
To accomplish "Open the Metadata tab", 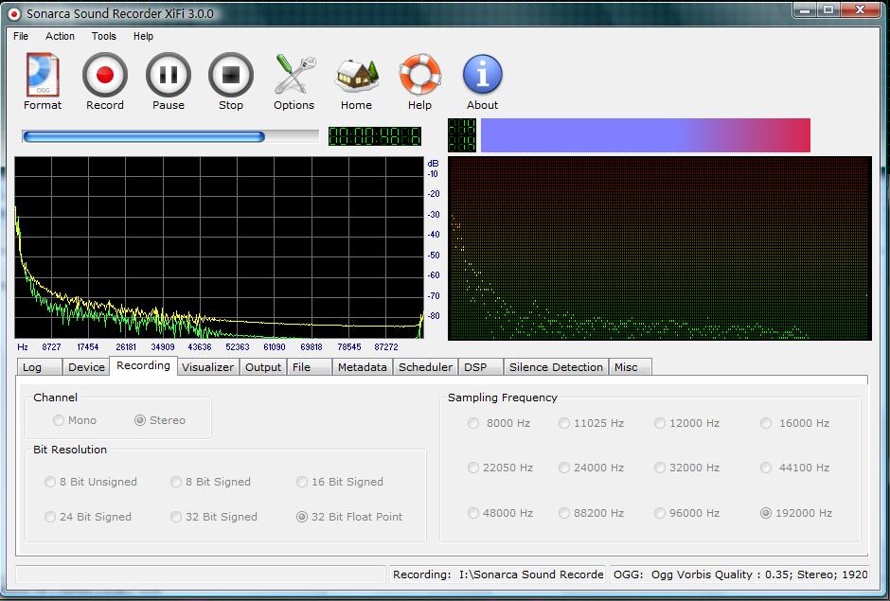I will [x=362, y=366].
